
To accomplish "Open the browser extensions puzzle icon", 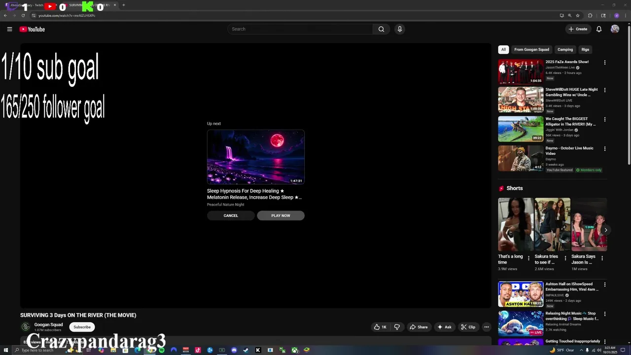I will (591, 15).
